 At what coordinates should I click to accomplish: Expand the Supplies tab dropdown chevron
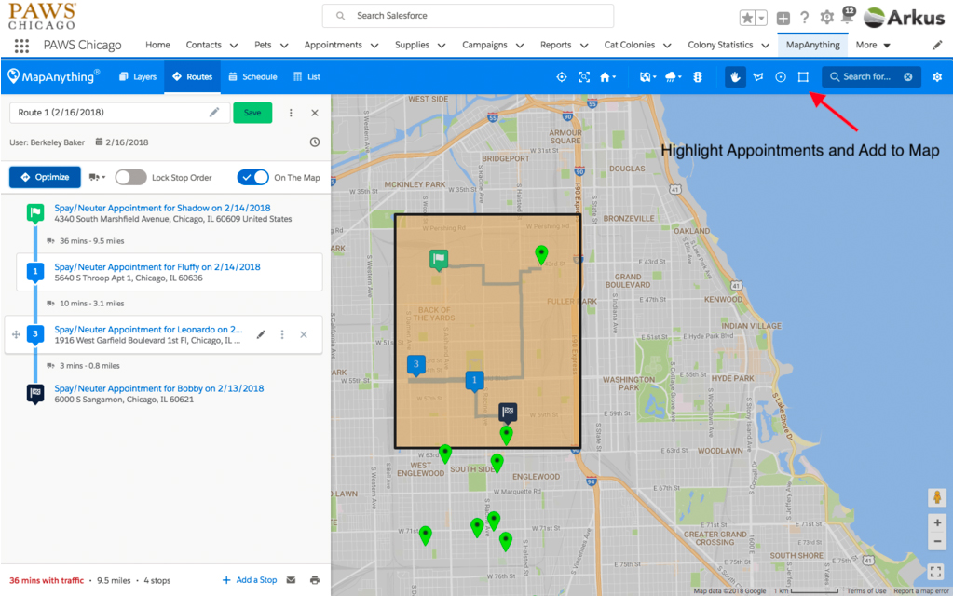(x=442, y=46)
